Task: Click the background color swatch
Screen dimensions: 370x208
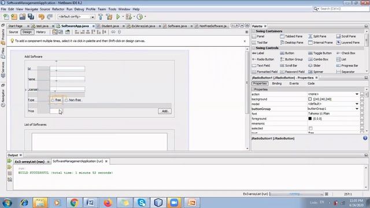Action: pos(310,99)
